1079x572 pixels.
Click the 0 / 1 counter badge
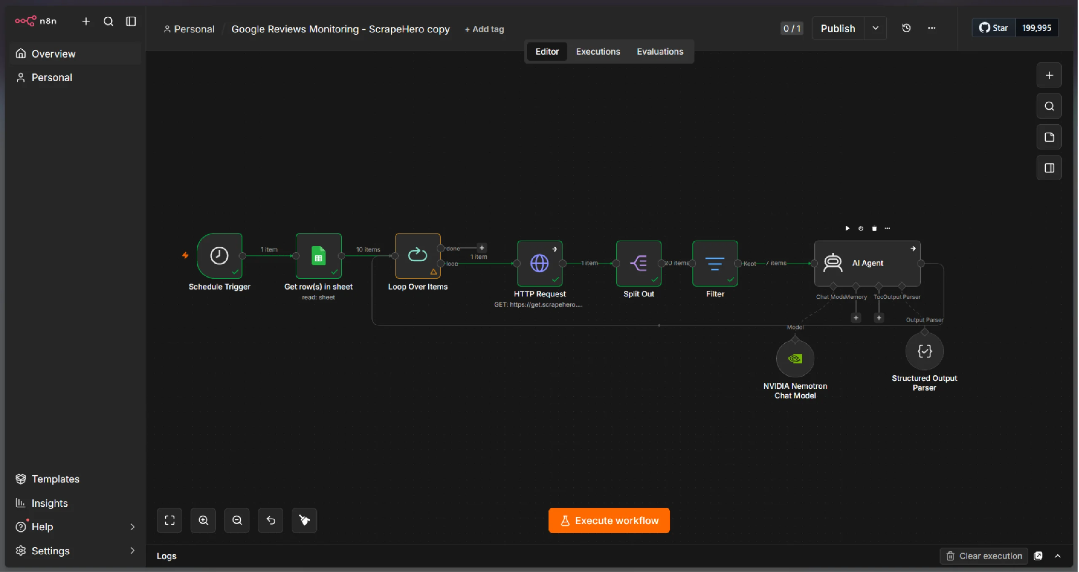point(792,28)
